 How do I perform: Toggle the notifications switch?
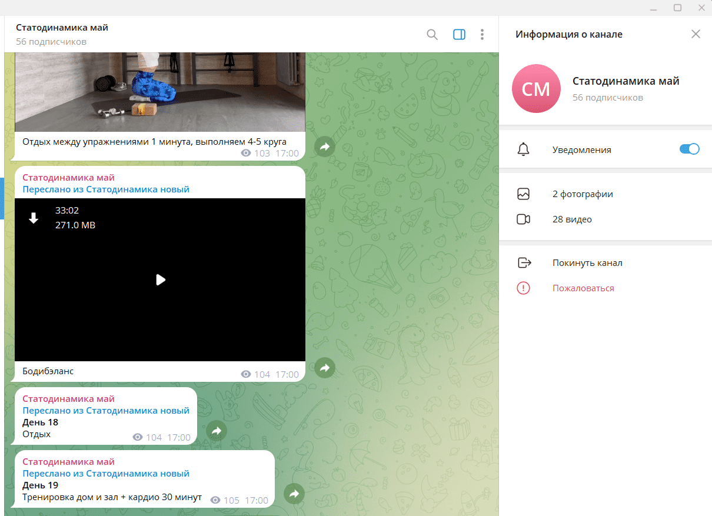coord(689,149)
